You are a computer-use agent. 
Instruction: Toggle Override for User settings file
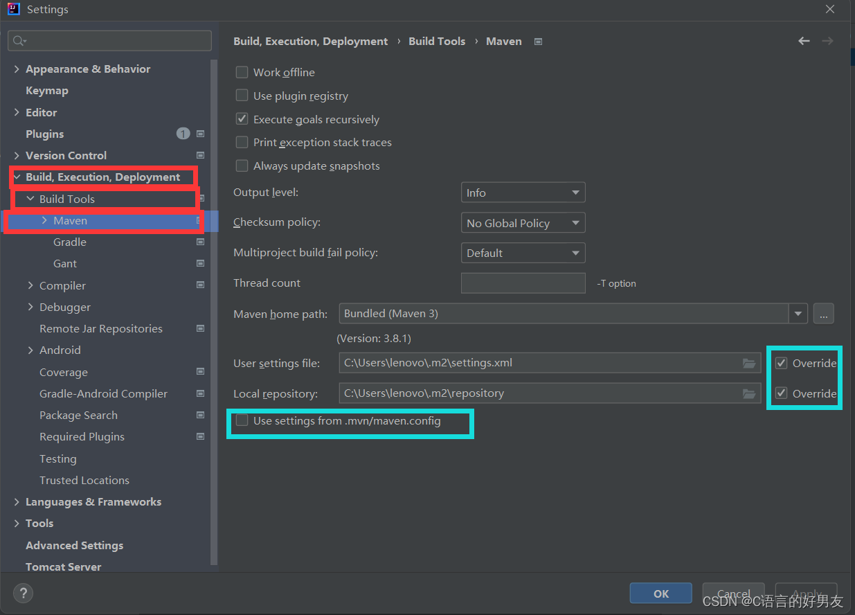pyautogui.click(x=781, y=363)
